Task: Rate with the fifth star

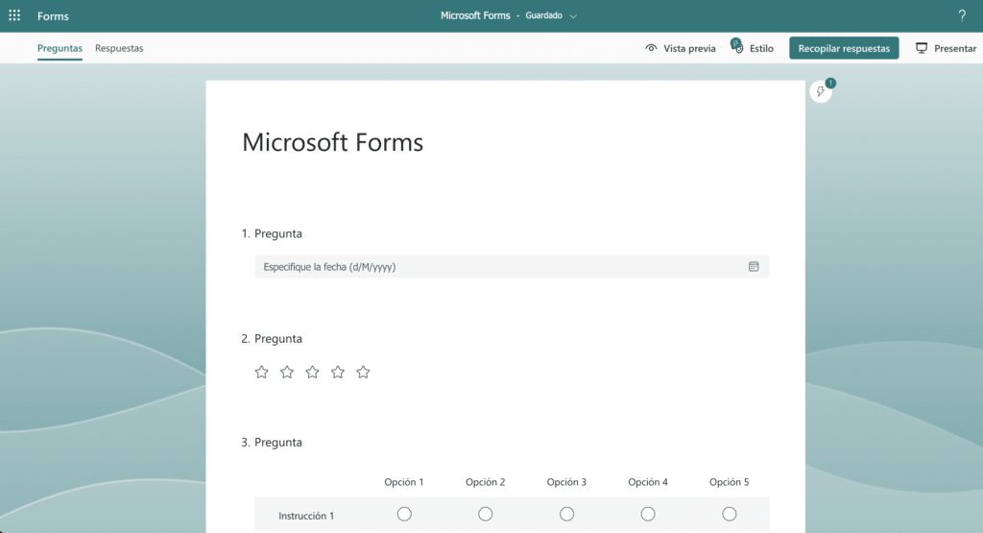Action: point(363,373)
